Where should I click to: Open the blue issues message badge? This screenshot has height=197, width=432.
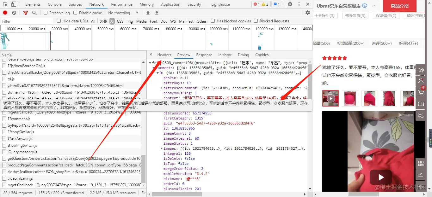click(x=277, y=4)
